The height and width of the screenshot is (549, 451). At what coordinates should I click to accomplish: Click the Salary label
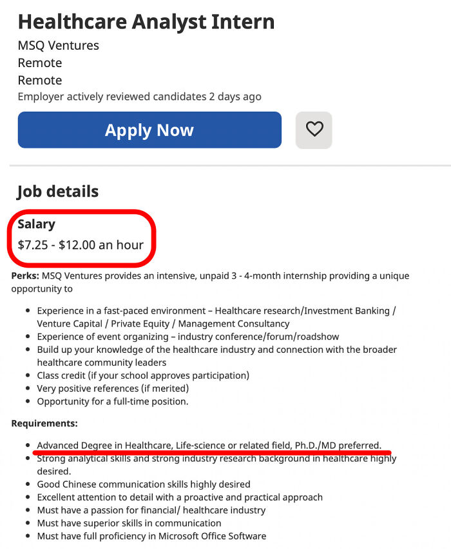pos(36,225)
